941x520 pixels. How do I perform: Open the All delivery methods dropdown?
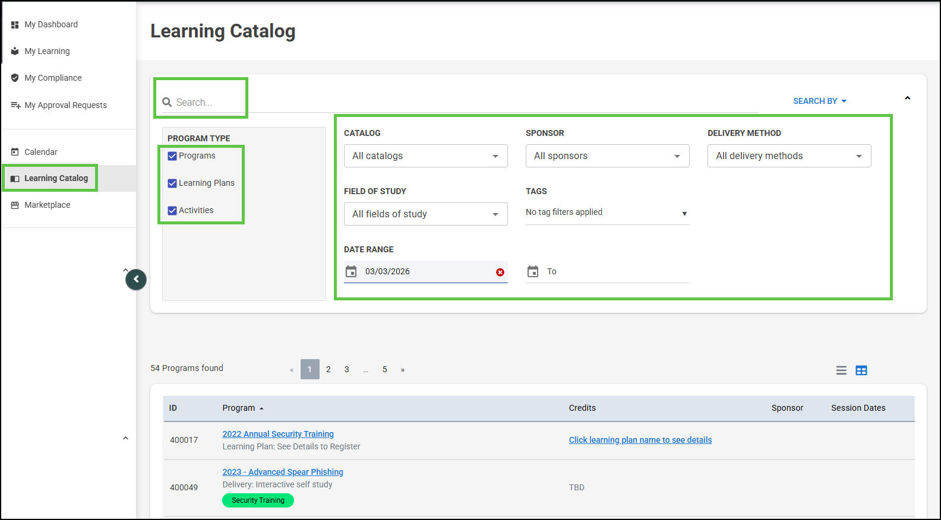click(789, 156)
